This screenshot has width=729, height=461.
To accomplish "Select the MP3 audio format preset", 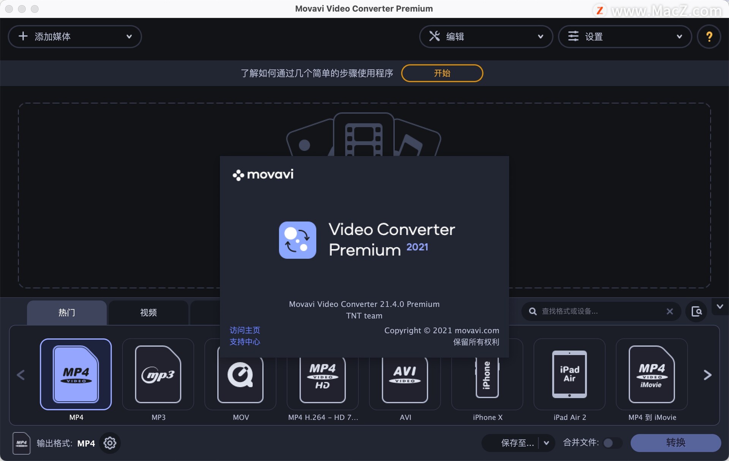I will click(x=158, y=374).
